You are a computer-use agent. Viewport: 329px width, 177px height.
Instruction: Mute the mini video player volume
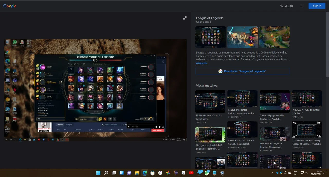[129, 127]
